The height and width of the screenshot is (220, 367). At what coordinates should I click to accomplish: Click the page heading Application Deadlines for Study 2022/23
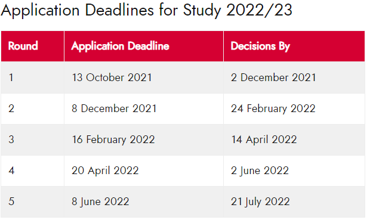tap(147, 11)
